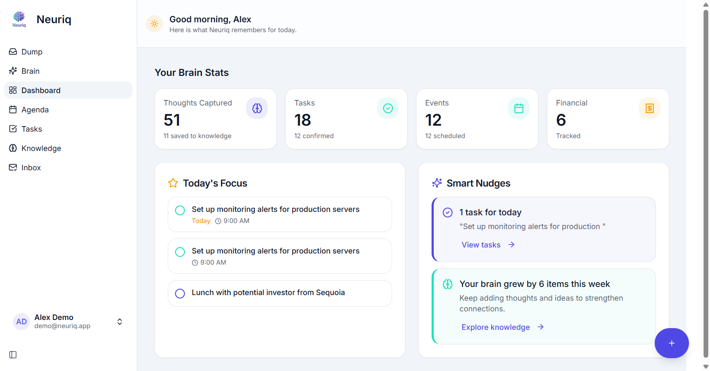The image size is (710, 371).
Task: Click the View tasks link
Action: (x=481, y=244)
